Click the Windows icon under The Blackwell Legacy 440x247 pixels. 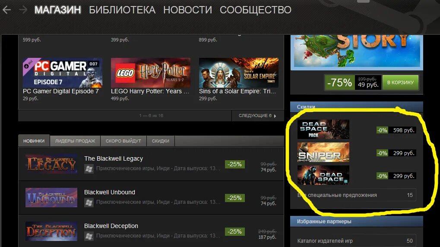coord(89,169)
